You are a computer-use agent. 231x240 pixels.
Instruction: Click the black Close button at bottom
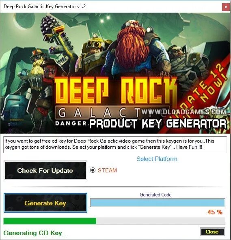coord(212,232)
